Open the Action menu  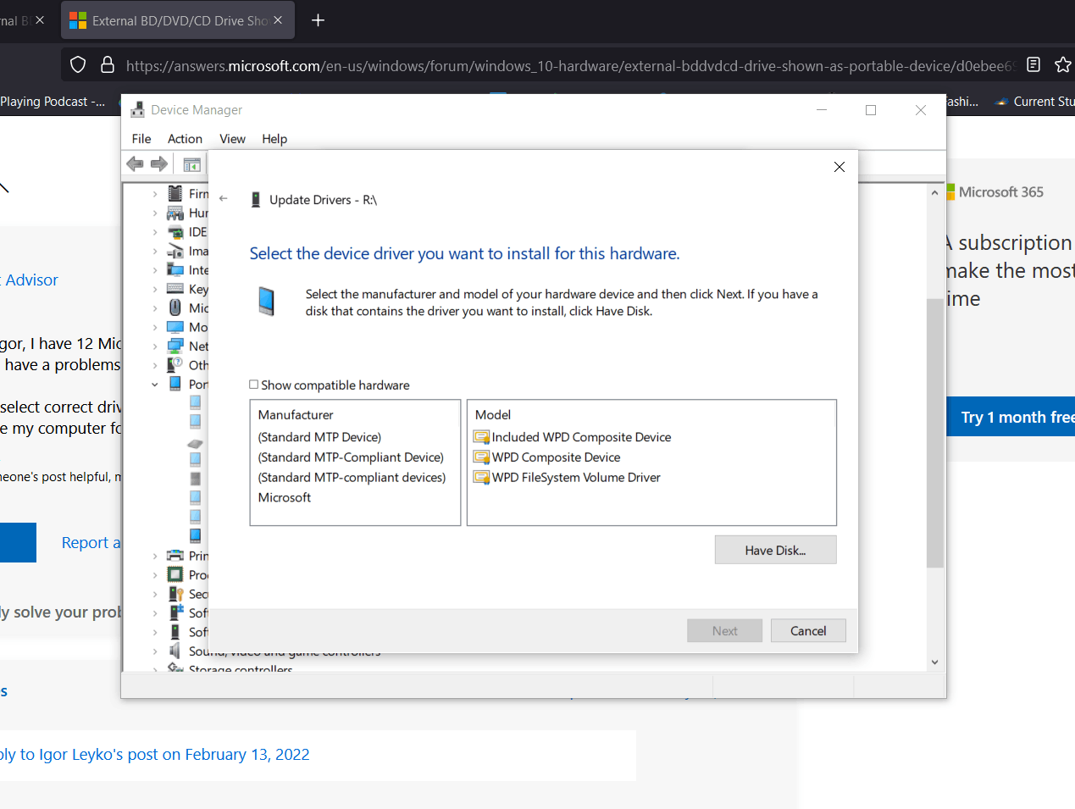point(185,139)
